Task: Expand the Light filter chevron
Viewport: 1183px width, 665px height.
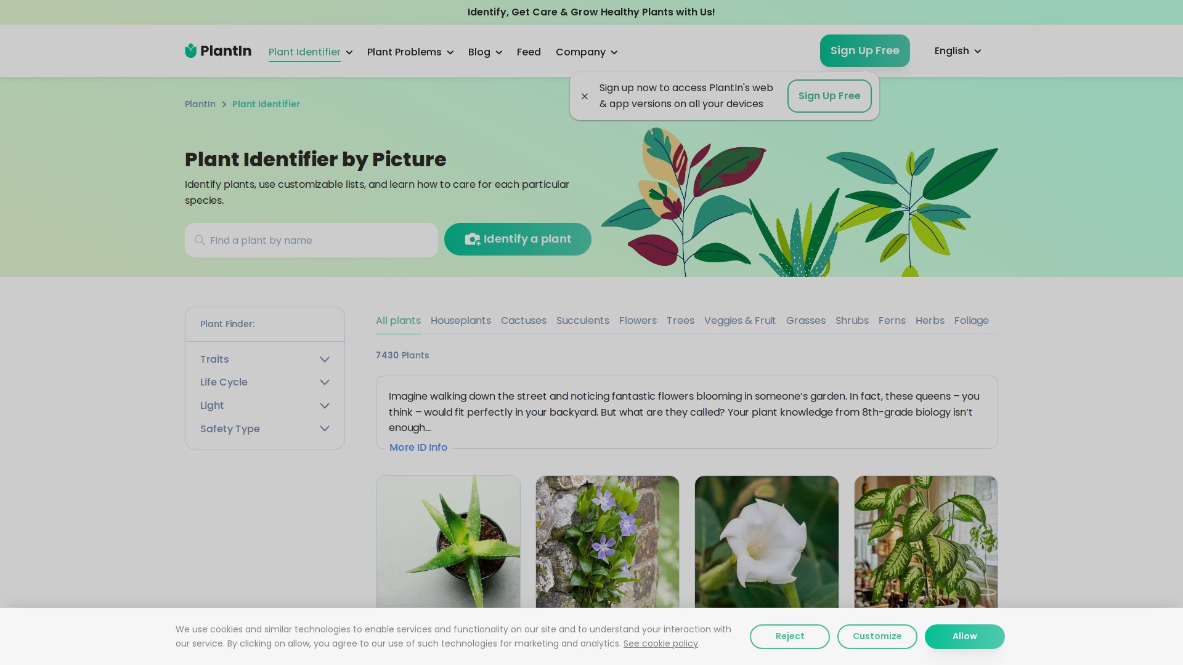Action: pos(325,406)
